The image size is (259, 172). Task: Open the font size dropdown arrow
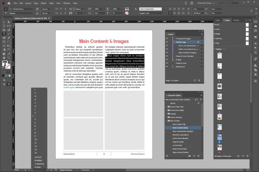[52, 9]
